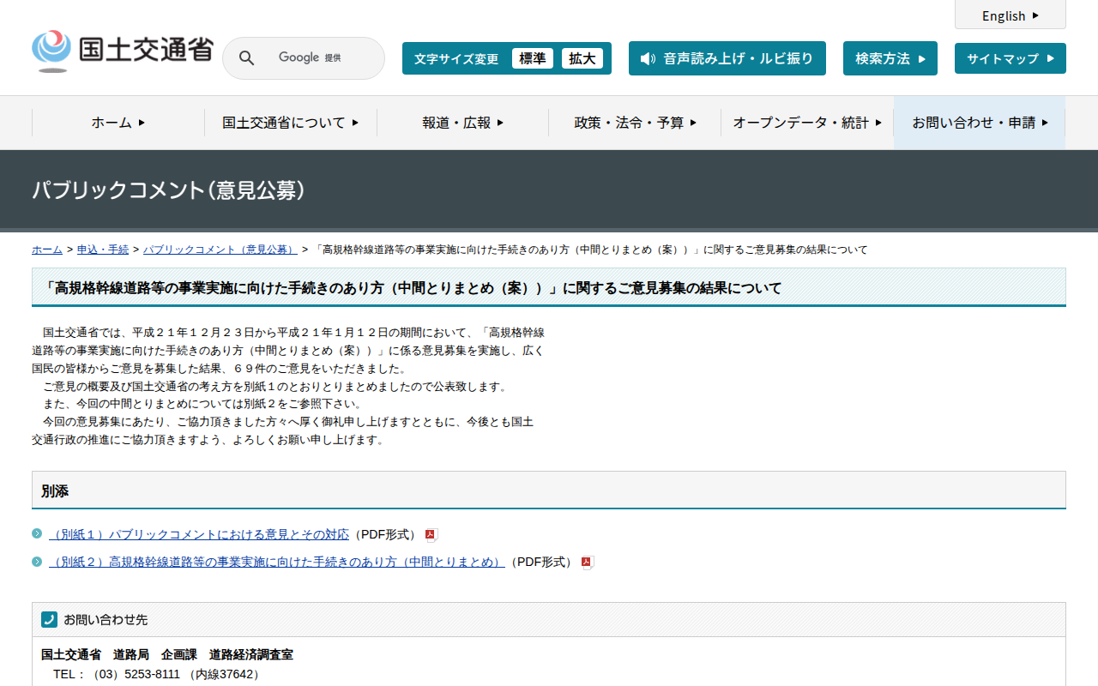Expand the 国土交通省について menu
Image resolution: width=1098 pixels, height=686 pixels.
tap(290, 123)
